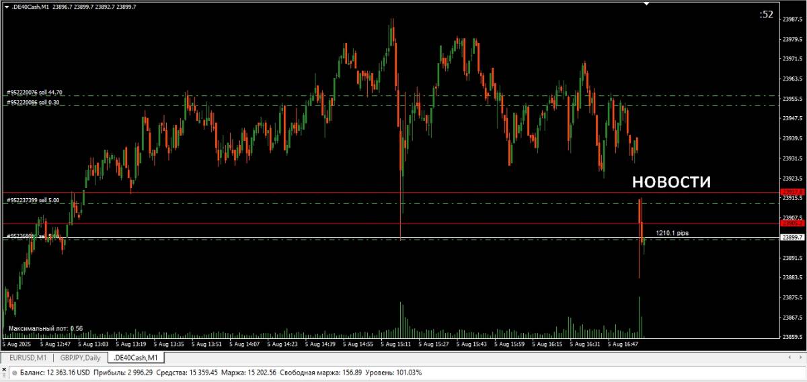This screenshot has height=382, width=807.
Task: Click the 1210.1 pips label
Action: click(672, 233)
